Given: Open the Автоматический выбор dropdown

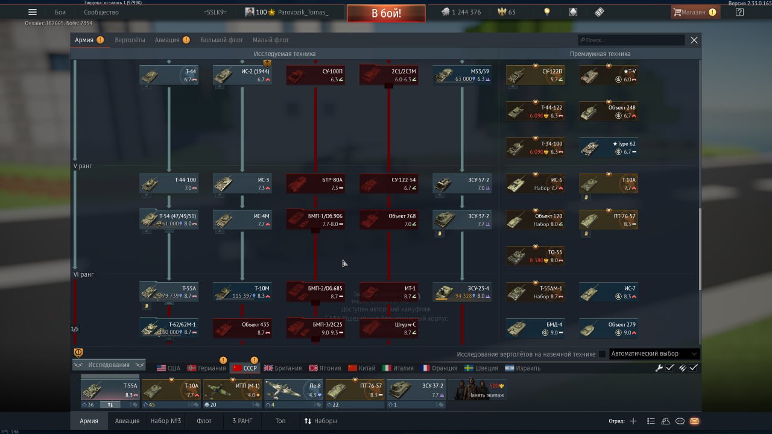Looking at the screenshot, I should 654,354.
